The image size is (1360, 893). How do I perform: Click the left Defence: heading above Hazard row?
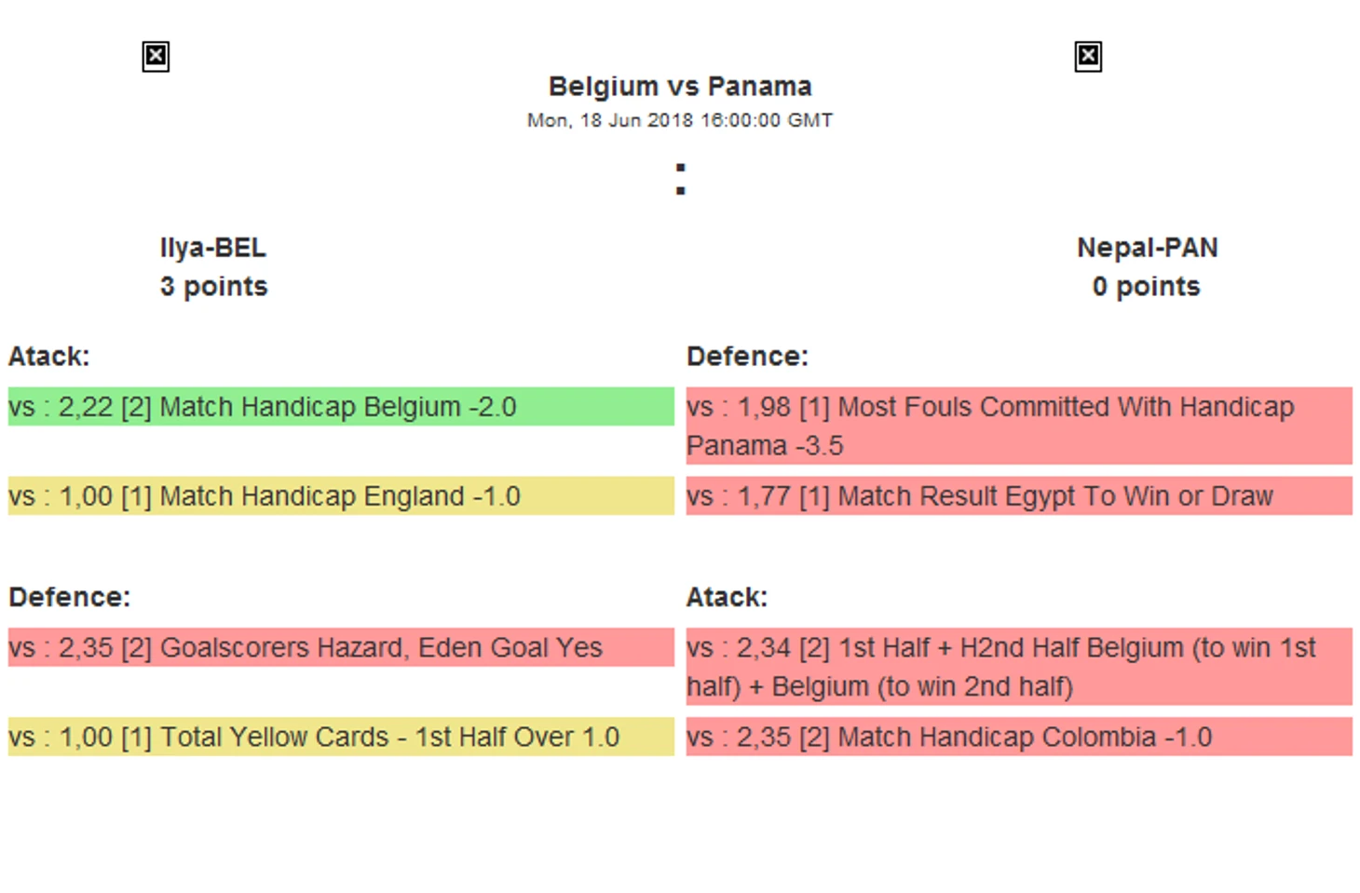[70, 597]
